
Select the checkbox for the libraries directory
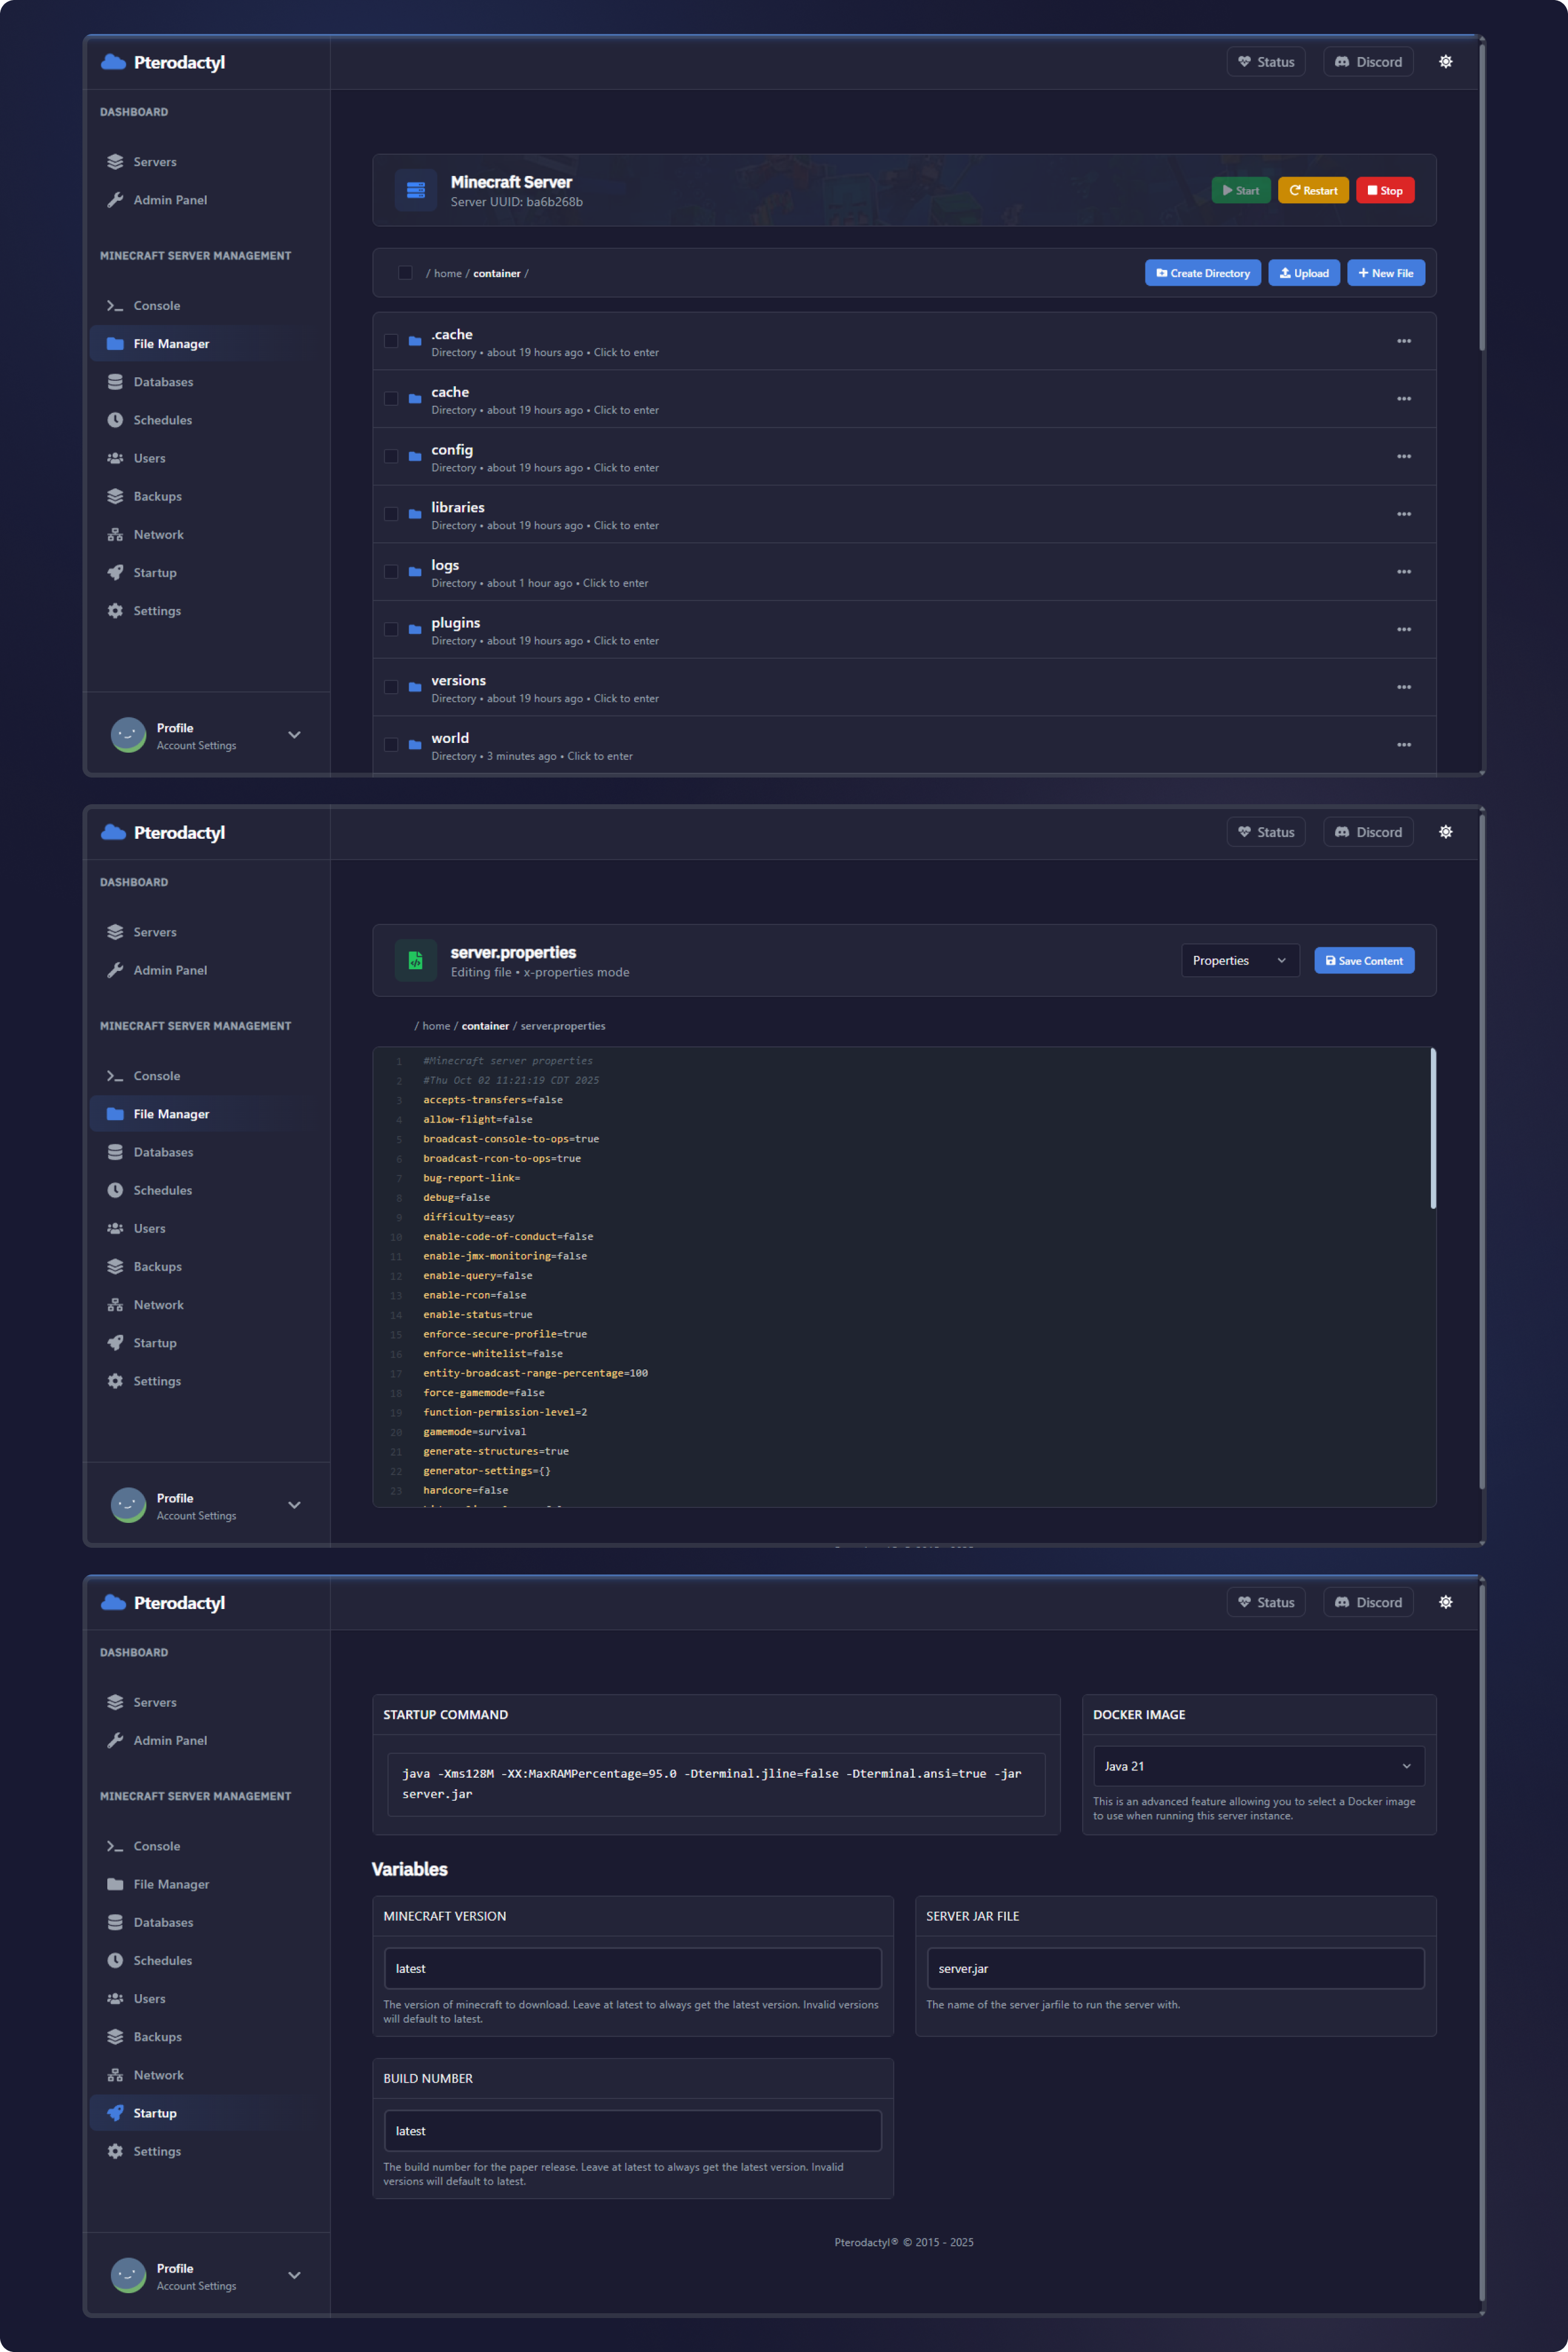click(391, 515)
